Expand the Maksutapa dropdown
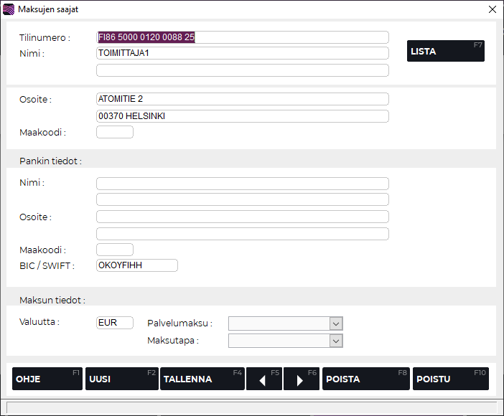504x416 pixels. tap(336, 341)
